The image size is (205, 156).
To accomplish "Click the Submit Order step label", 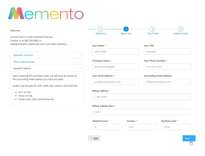I will (x=181, y=34).
